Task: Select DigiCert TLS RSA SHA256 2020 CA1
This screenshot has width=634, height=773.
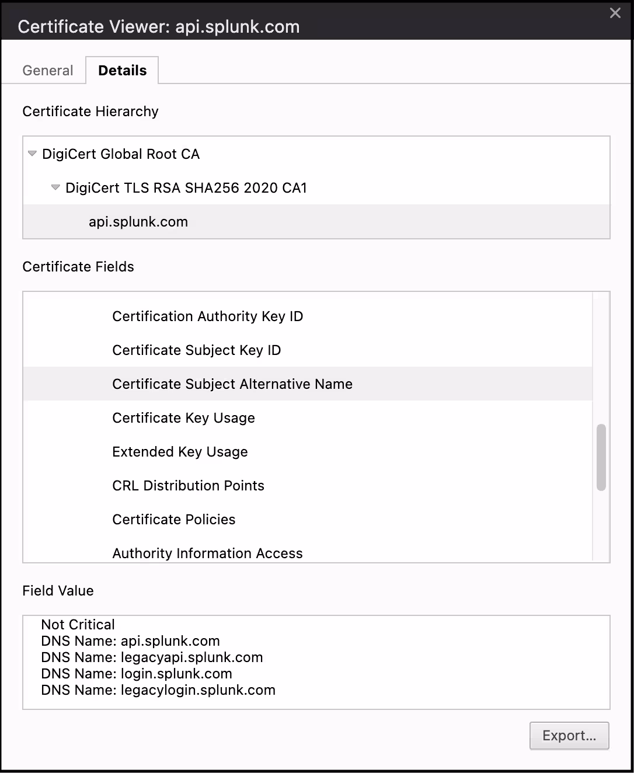Action: (186, 188)
